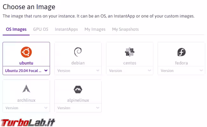Viewport: 207px width, 127px height.
Task: Choose the Debian swirl icon
Action: [78, 52]
